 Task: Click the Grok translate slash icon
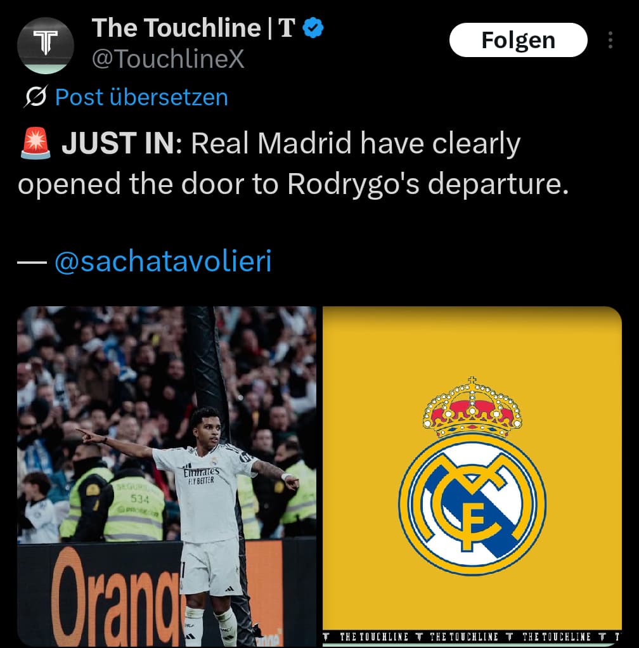coord(35,97)
